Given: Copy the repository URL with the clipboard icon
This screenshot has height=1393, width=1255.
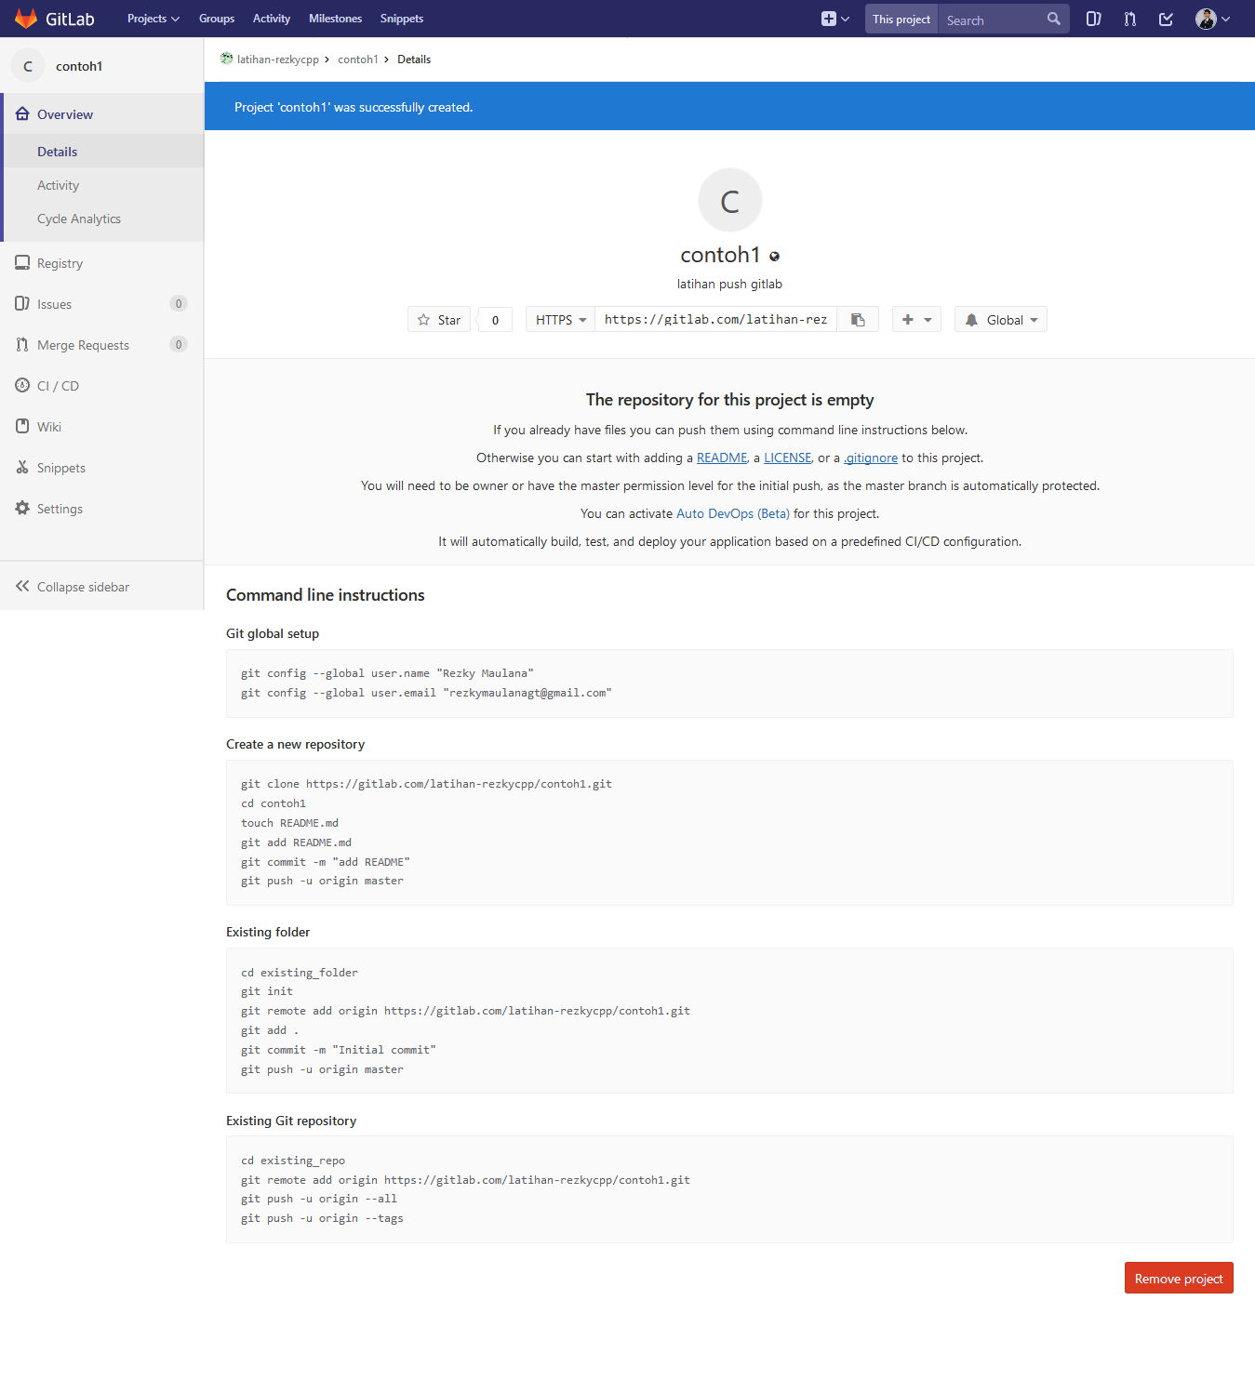Looking at the screenshot, I should pyautogui.click(x=857, y=319).
